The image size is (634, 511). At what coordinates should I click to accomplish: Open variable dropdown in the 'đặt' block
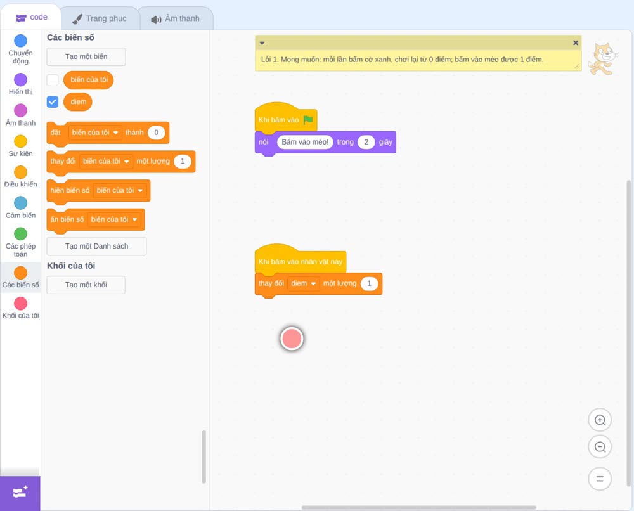(x=95, y=133)
